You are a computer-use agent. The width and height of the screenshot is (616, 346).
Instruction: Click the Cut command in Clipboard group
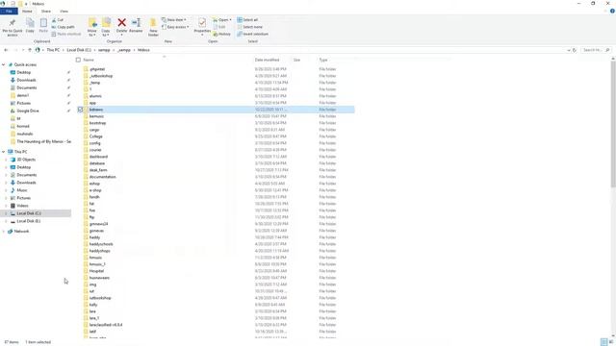point(58,19)
